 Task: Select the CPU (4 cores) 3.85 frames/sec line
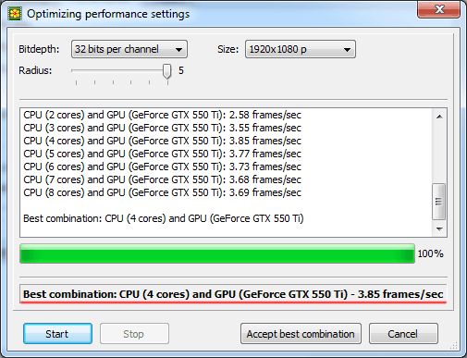162,141
